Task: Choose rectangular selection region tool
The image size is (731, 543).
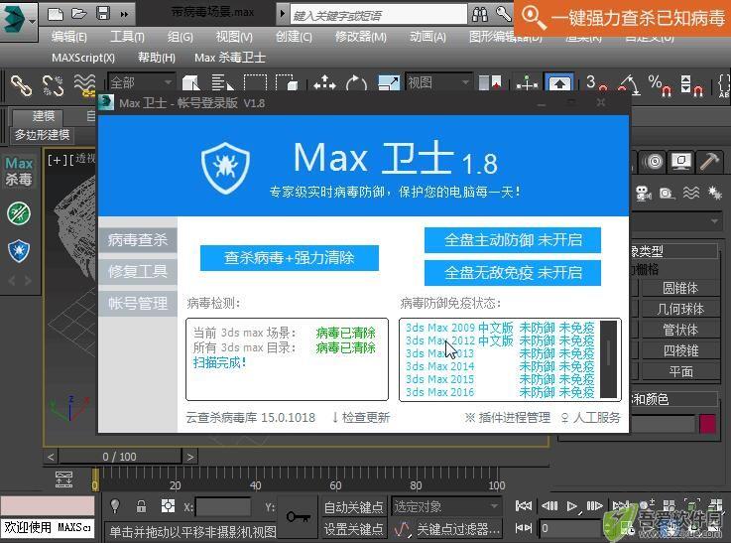Action: tap(255, 84)
